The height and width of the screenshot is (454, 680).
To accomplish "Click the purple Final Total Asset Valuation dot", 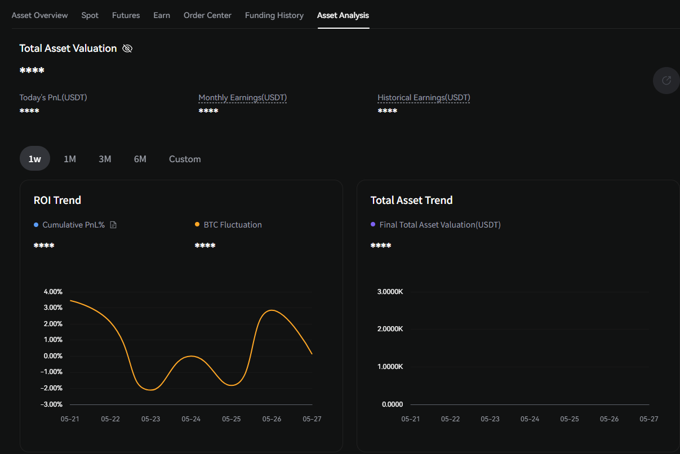I will (x=373, y=225).
